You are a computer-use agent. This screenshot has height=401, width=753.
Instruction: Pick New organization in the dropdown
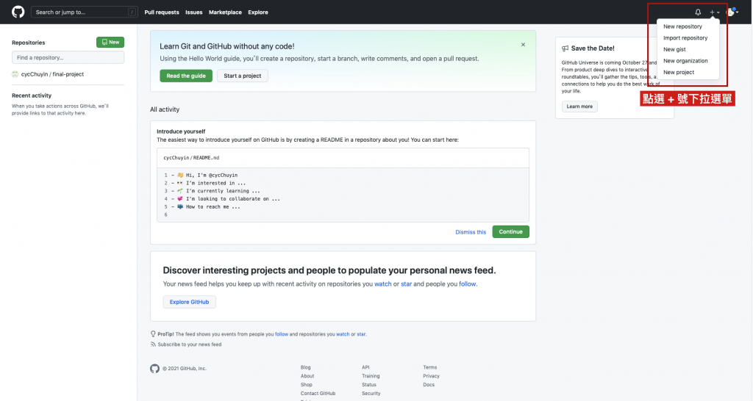click(x=685, y=61)
